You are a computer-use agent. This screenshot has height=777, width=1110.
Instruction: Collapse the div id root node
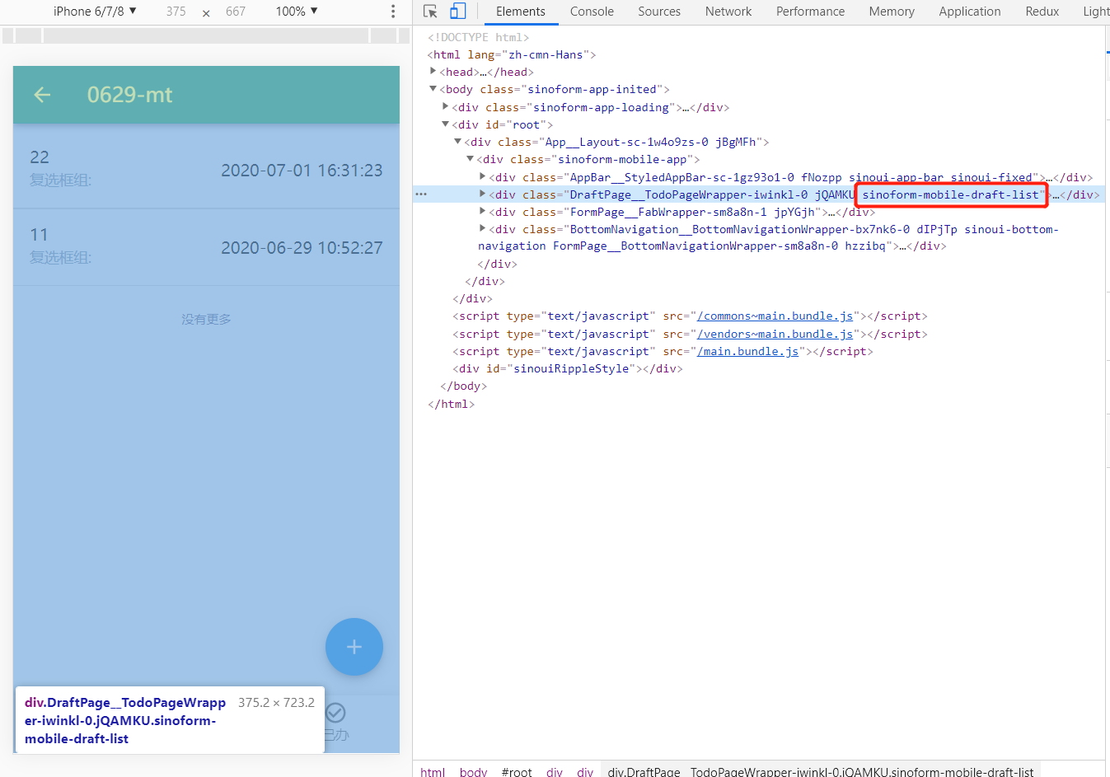[446, 124]
